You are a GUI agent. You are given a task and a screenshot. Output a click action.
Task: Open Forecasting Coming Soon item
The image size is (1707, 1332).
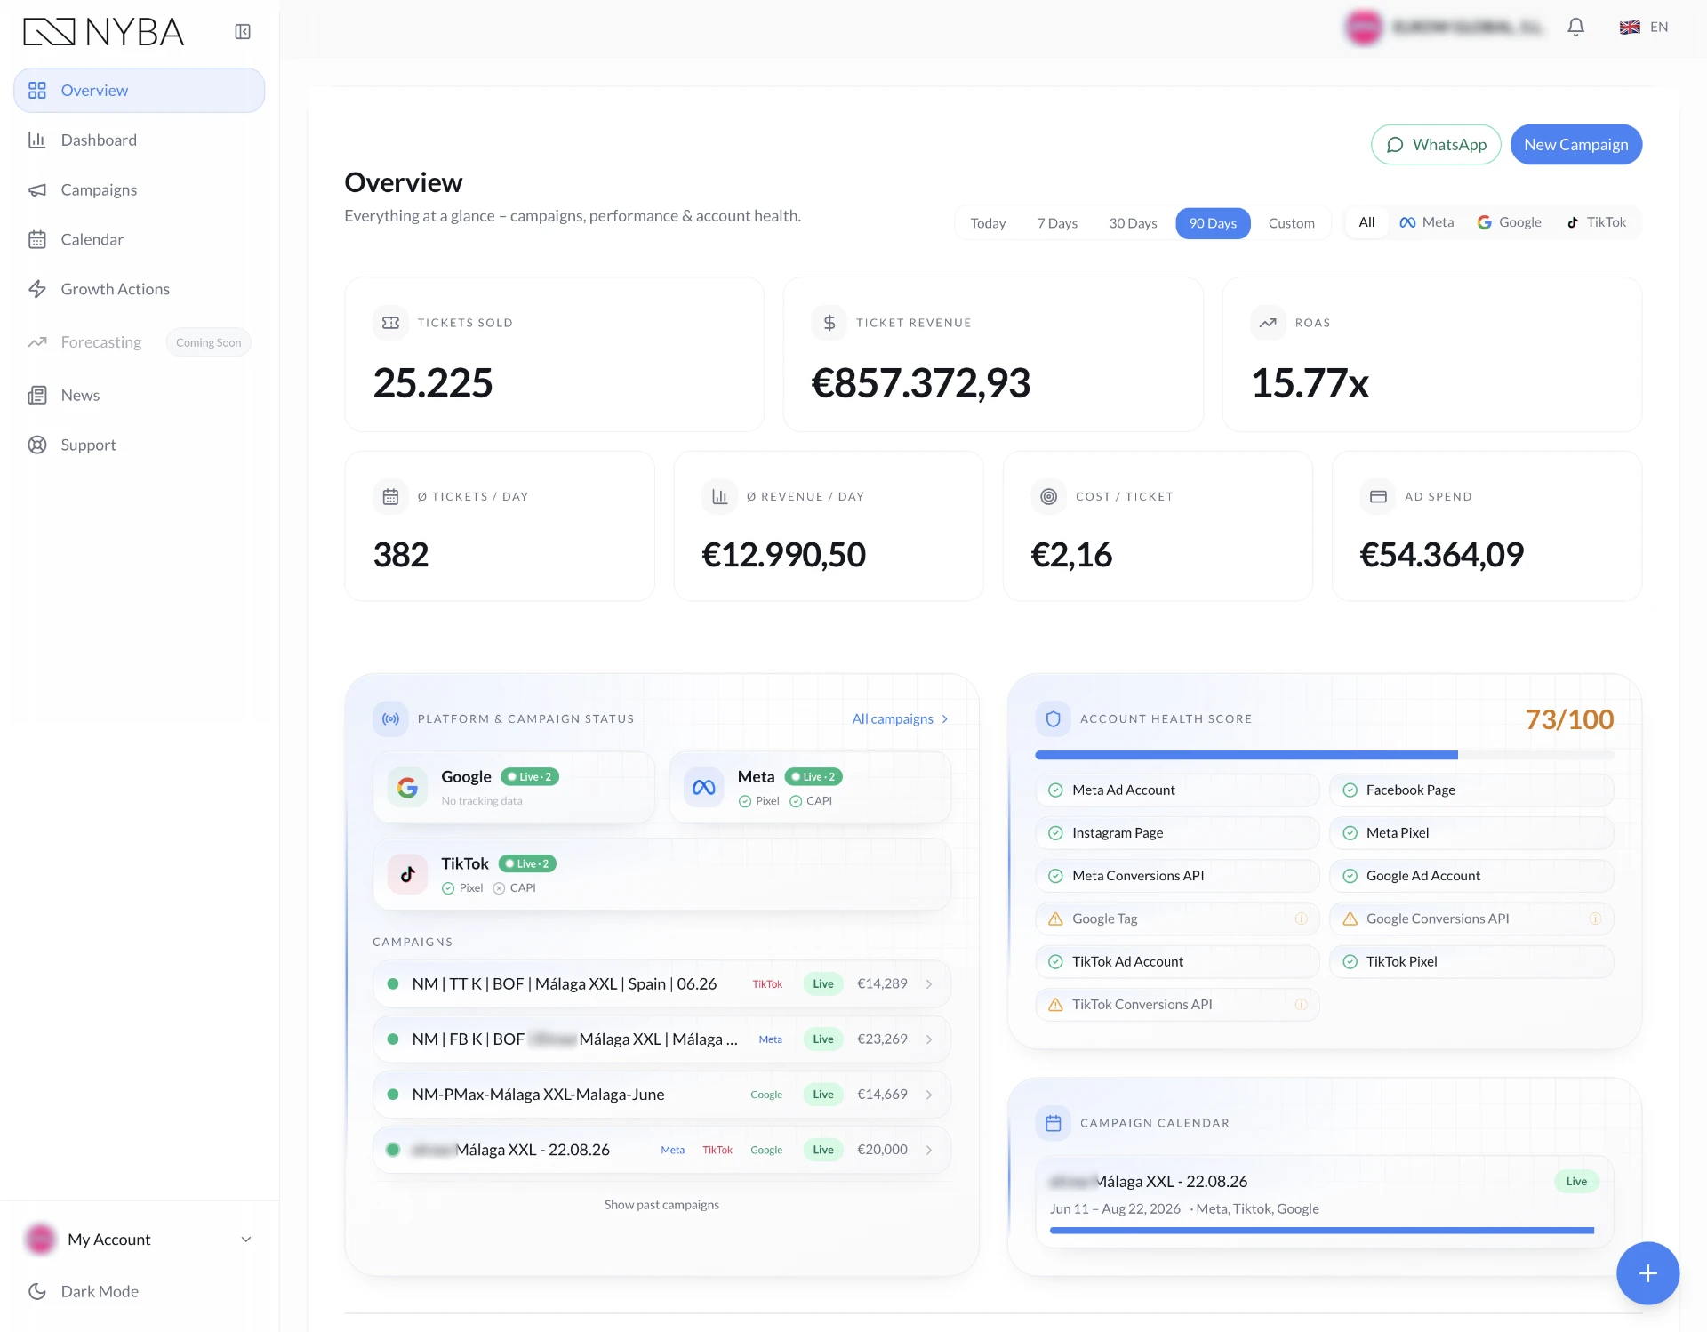[x=140, y=342]
